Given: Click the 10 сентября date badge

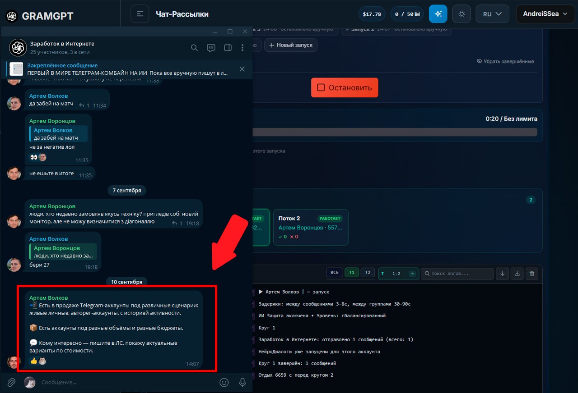Looking at the screenshot, I should [x=127, y=282].
